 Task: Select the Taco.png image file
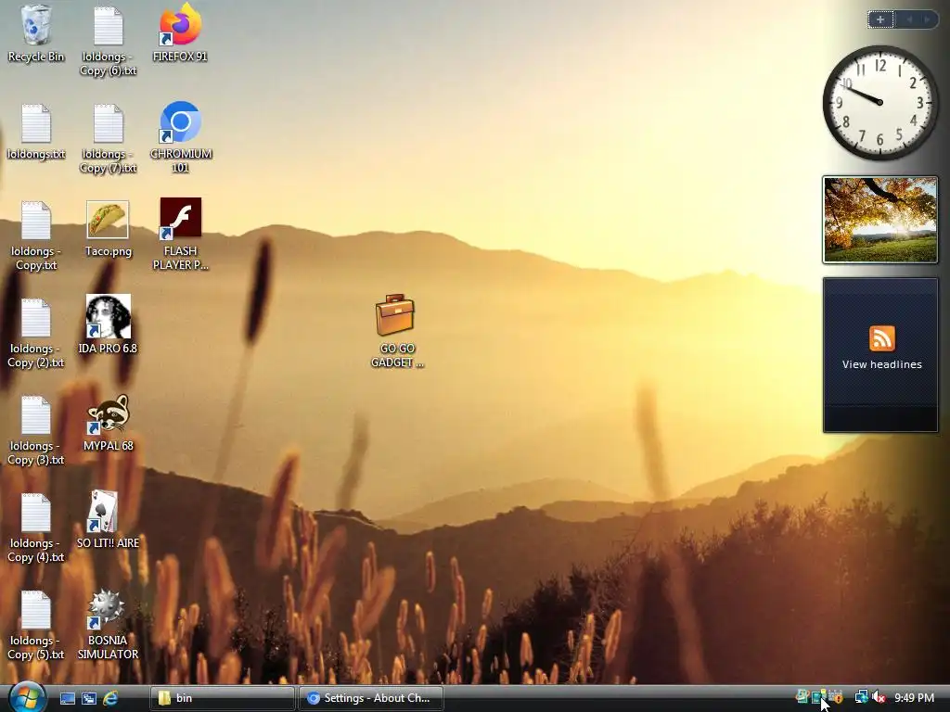coord(108,229)
